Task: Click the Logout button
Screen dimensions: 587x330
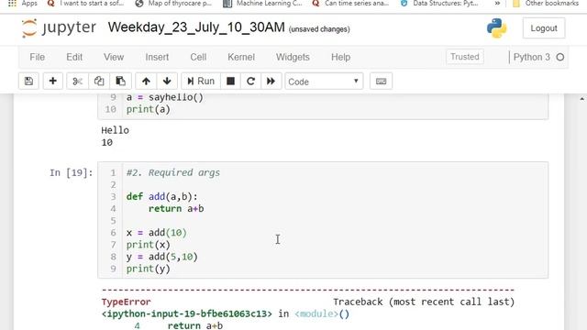Action: [x=544, y=28]
